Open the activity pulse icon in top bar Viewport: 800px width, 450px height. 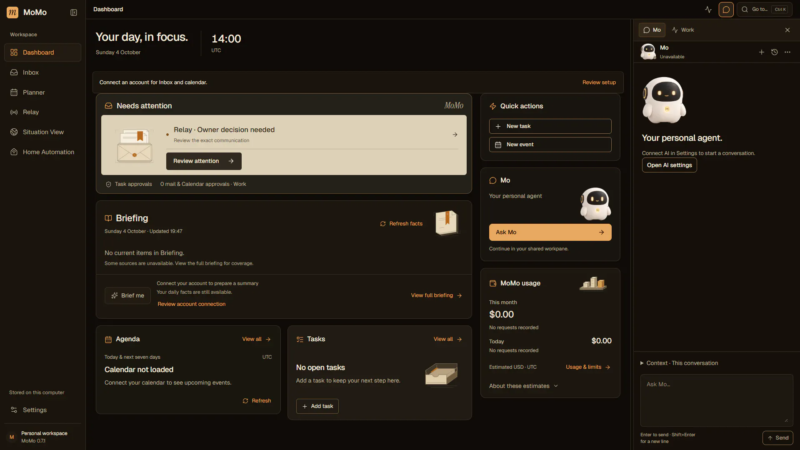[708, 9]
